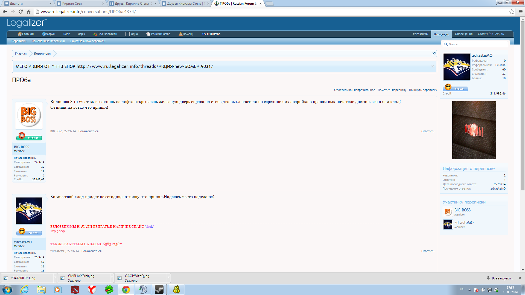Open BIG BOSS in Участники переписки list

tap(462, 210)
